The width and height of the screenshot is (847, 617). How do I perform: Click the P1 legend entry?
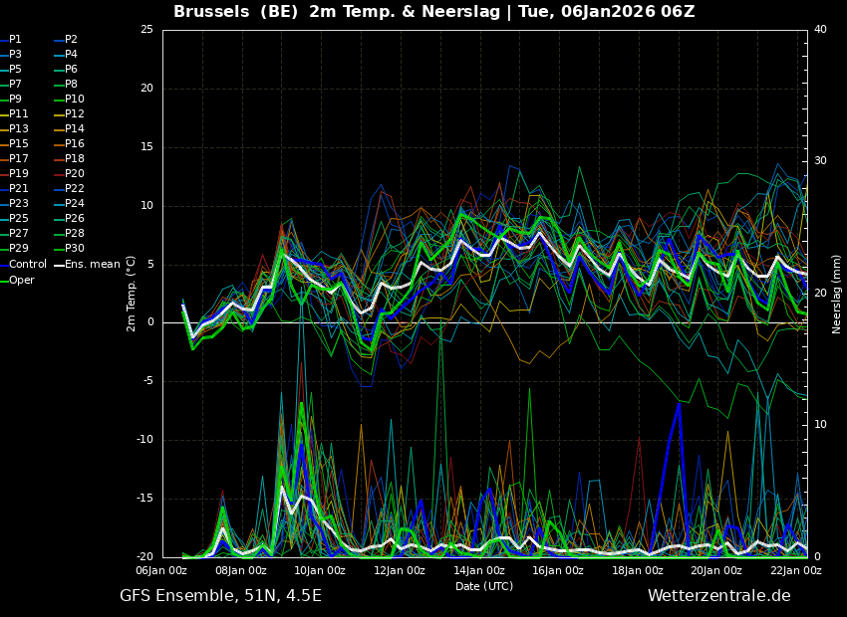click(11, 40)
